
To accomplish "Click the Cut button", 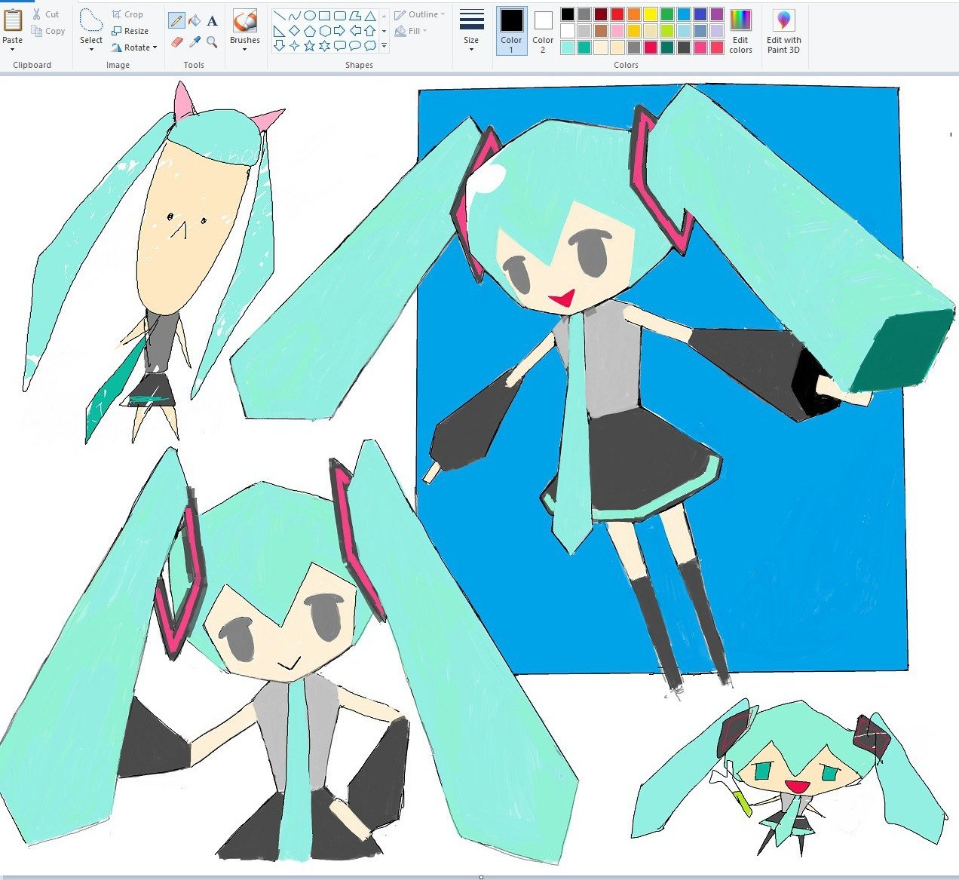I will tap(45, 14).
